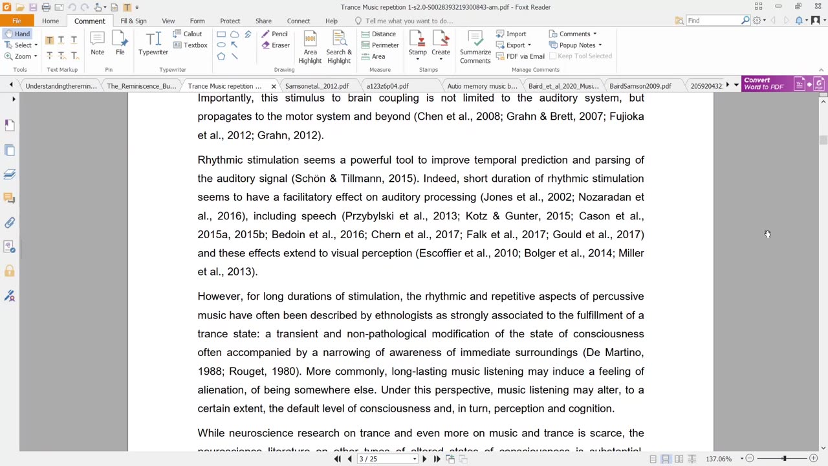The height and width of the screenshot is (466, 828).
Task: Select the Oval drawing tool
Action: click(x=221, y=45)
